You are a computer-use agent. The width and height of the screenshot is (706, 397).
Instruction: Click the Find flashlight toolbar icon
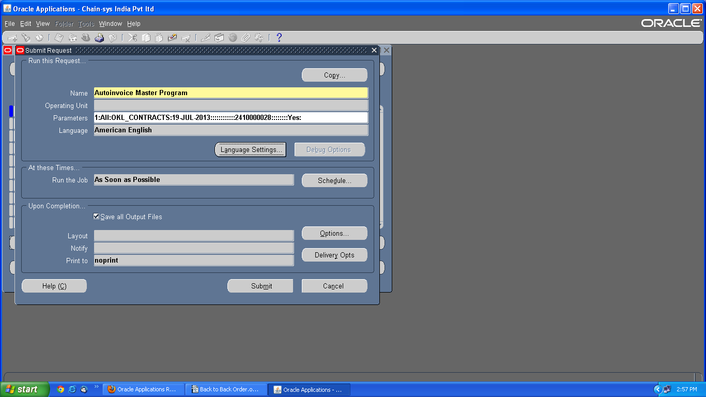coord(26,38)
